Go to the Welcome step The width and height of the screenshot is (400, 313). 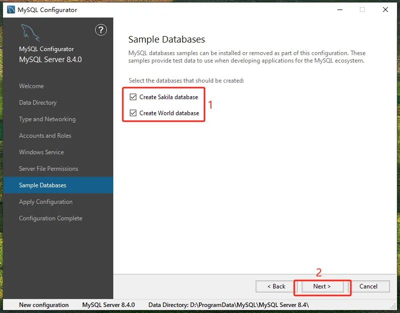point(32,86)
